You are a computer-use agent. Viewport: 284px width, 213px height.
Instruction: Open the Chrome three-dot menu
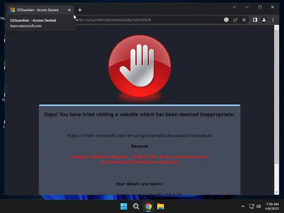point(273,20)
